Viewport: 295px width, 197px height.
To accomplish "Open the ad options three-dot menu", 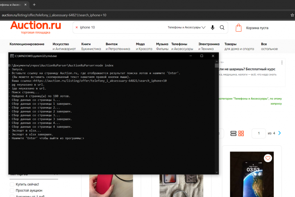I will pyautogui.click(x=282, y=62).
